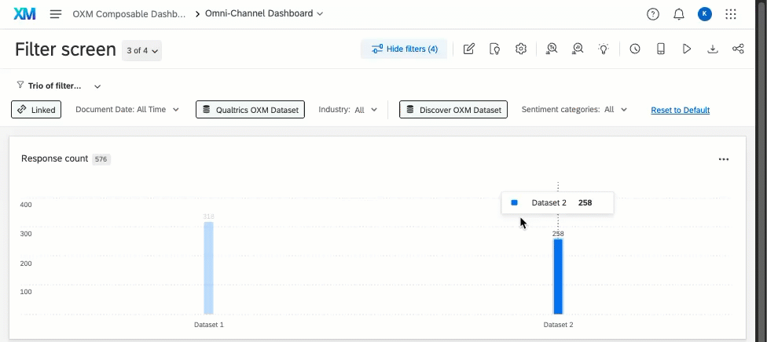Screen dimensions: 767x342
Task: Open dashboard settings gear icon
Action: coord(520,49)
